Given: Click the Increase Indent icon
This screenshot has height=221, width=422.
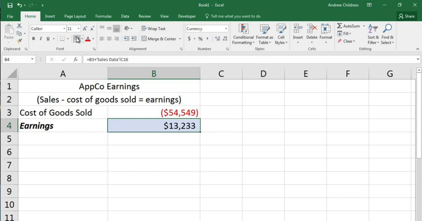Looking at the screenshot, I should coord(134,39).
